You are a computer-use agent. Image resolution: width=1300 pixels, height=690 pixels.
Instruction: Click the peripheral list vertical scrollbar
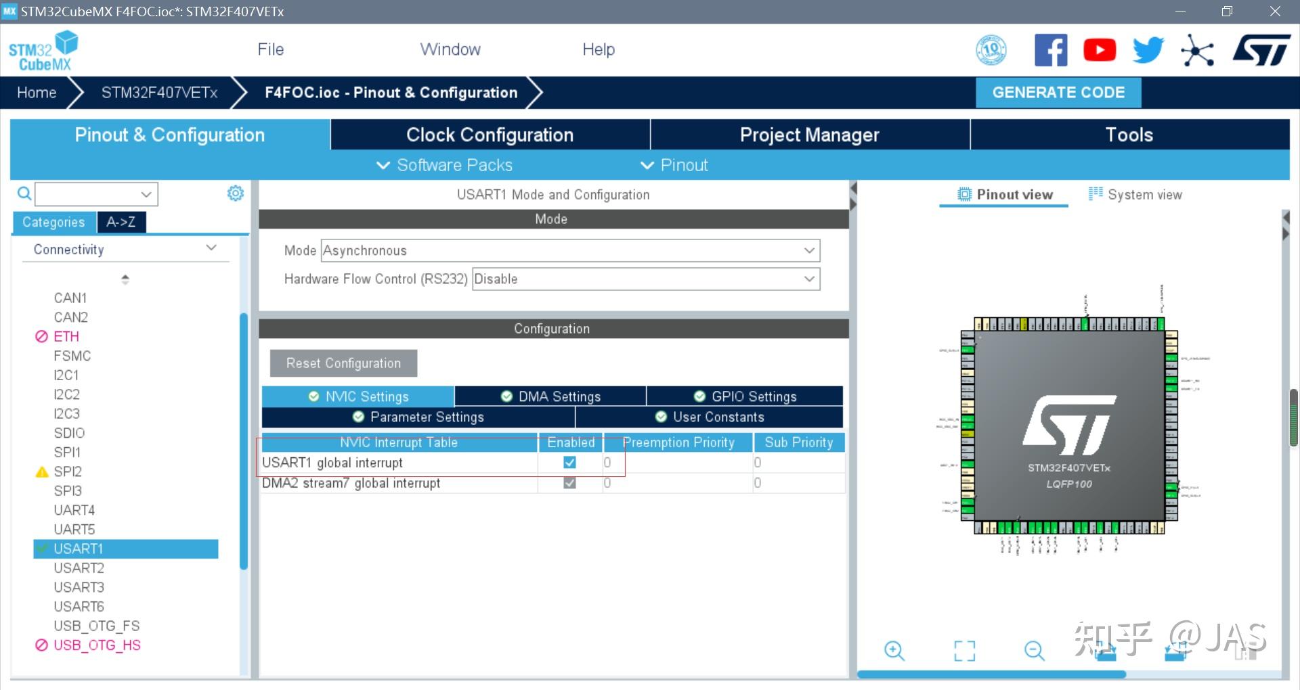(x=244, y=440)
